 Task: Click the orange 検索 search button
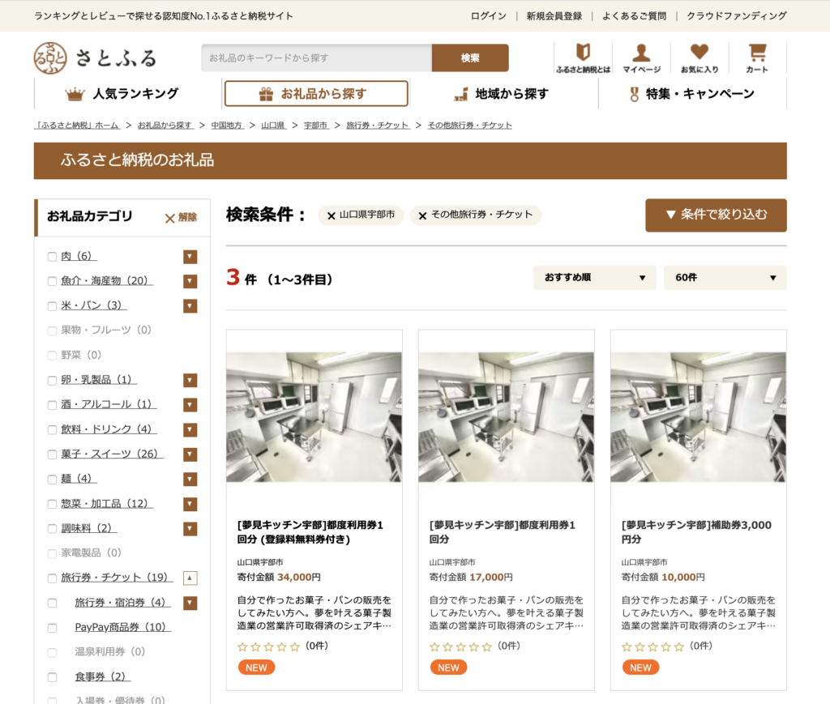pyautogui.click(x=470, y=58)
